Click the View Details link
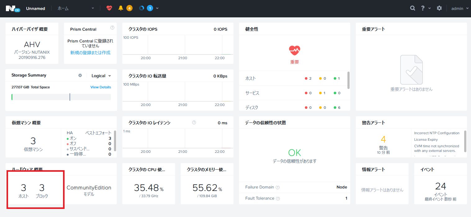471x217 pixels. pyautogui.click(x=101, y=87)
